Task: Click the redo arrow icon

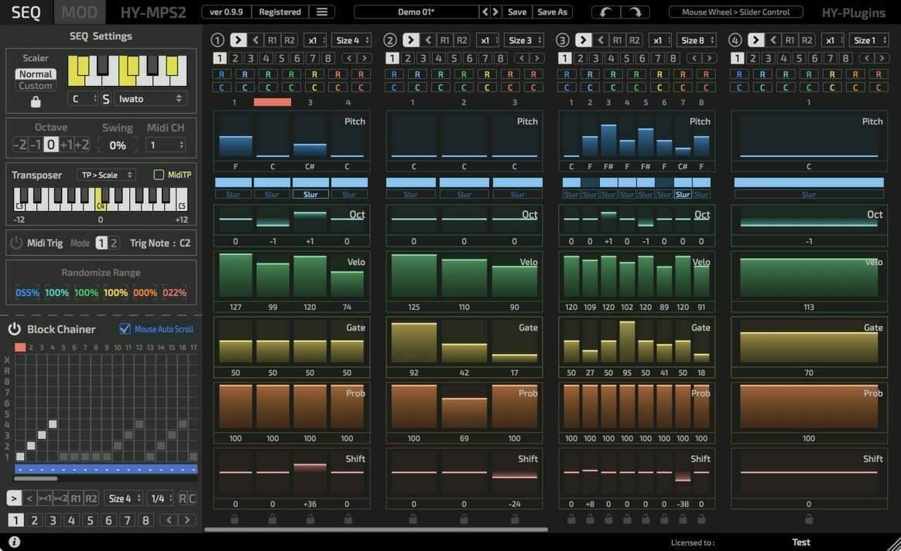Action: (635, 12)
